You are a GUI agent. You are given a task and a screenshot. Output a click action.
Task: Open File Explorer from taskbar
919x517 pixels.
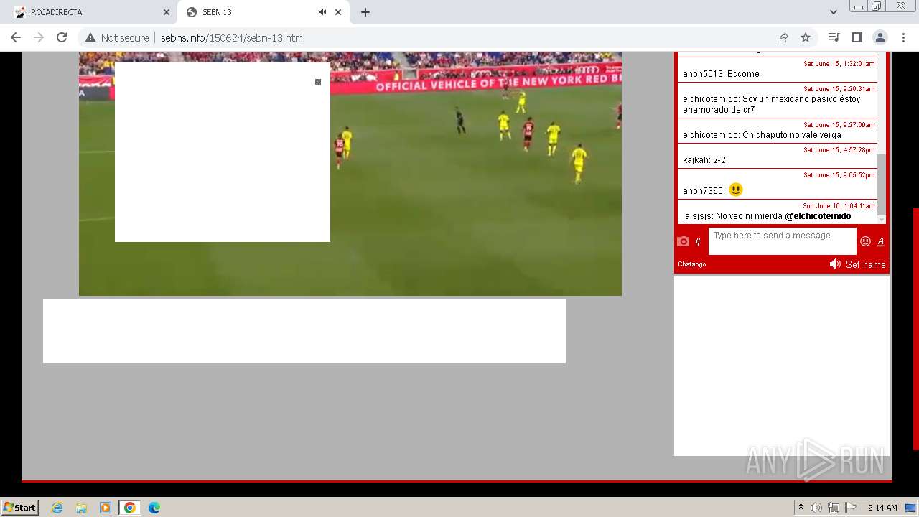pyautogui.click(x=81, y=508)
